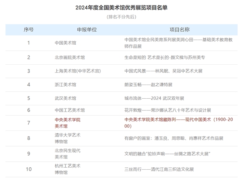Select the 北京民生现代美术馆 cell
This screenshot has width=244, height=181.
click(x=67, y=154)
